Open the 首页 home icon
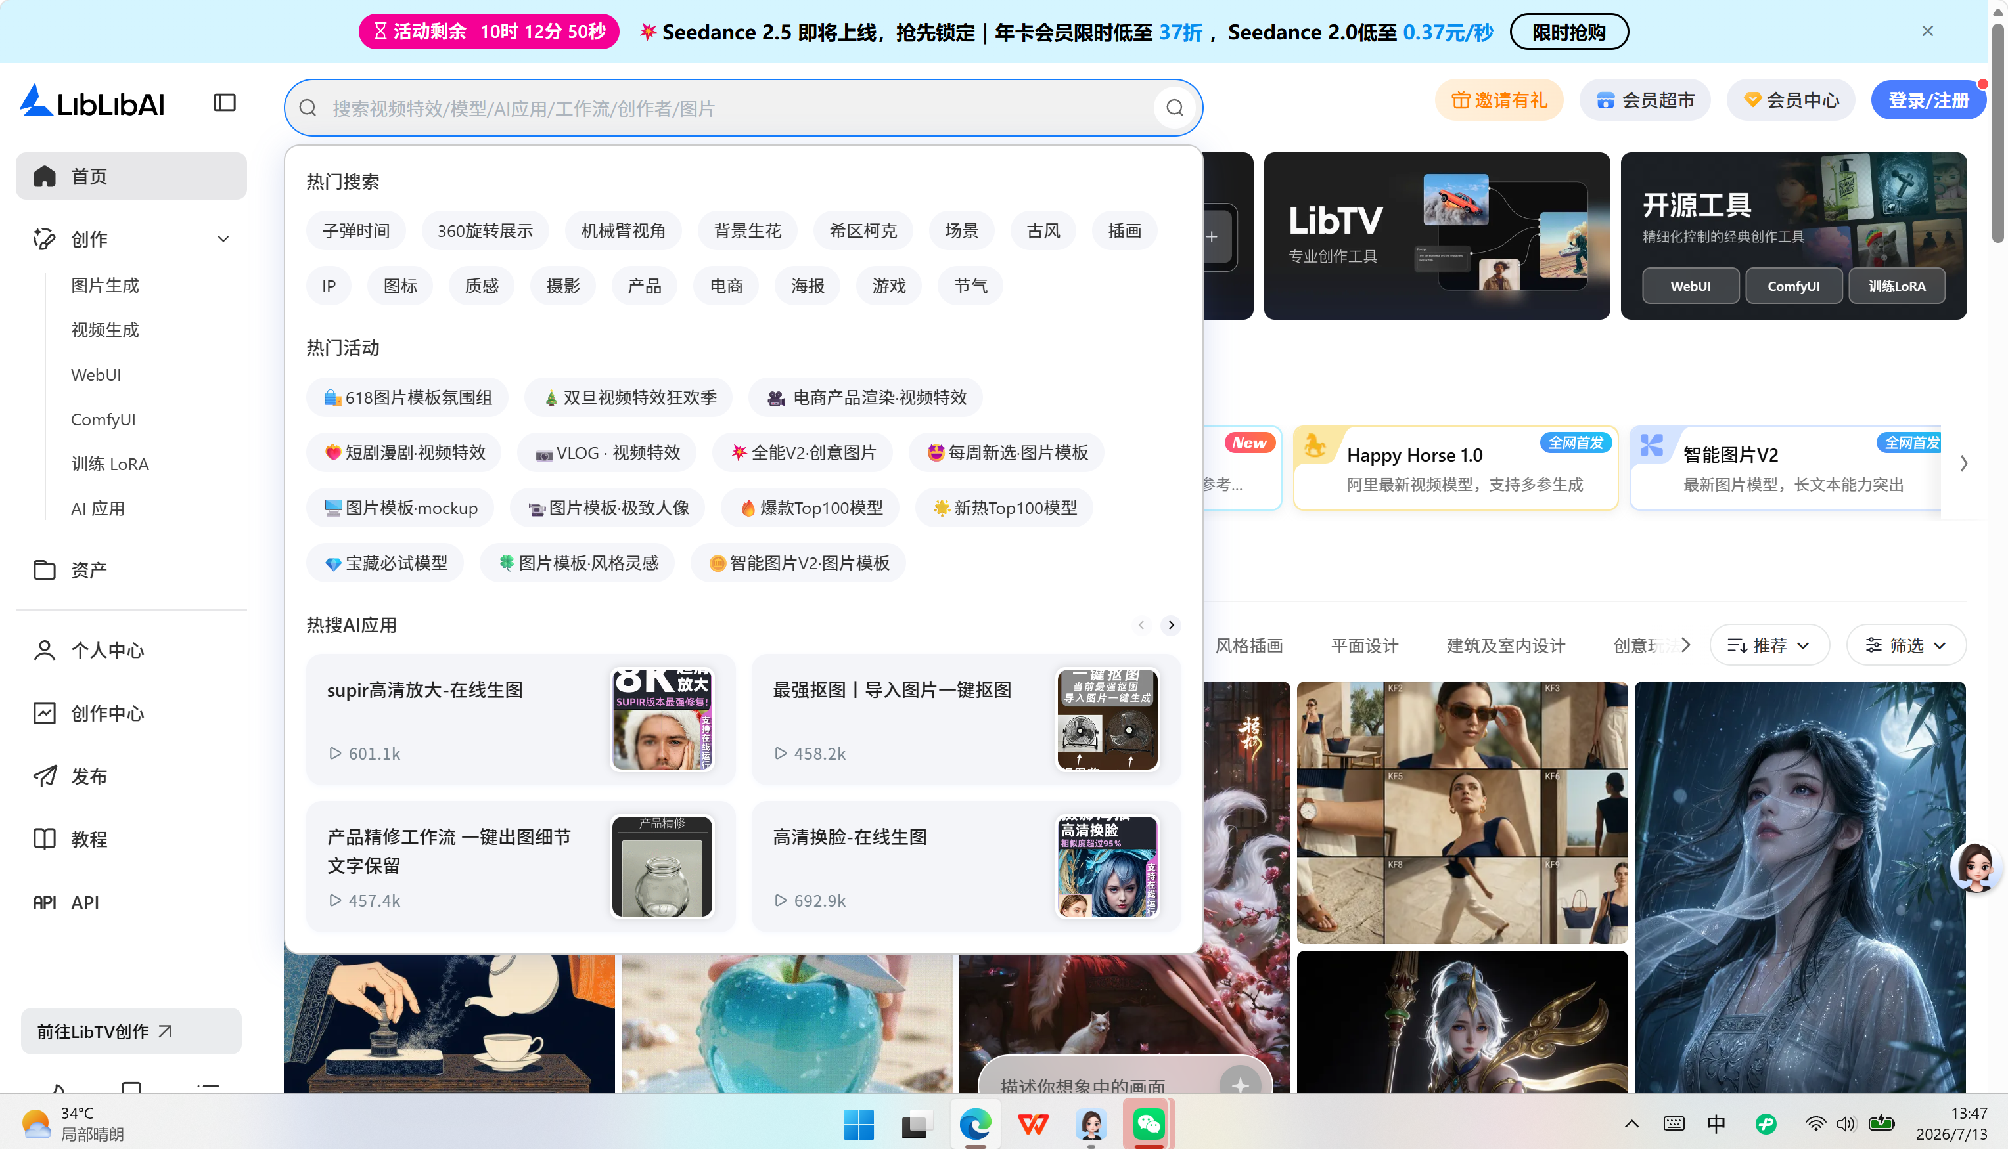This screenshot has height=1149, width=2008. point(44,176)
